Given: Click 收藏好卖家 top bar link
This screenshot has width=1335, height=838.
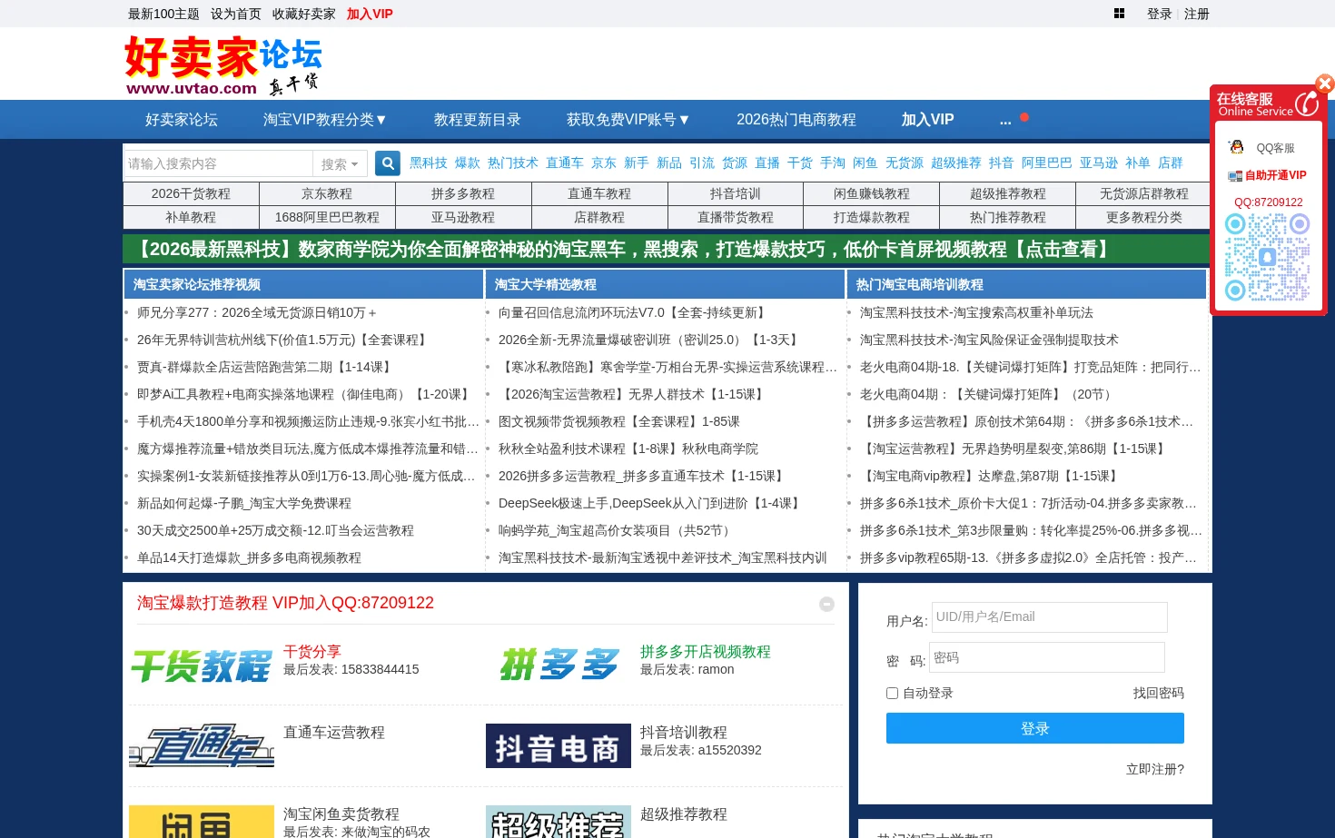Looking at the screenshot, I should 304,14.
